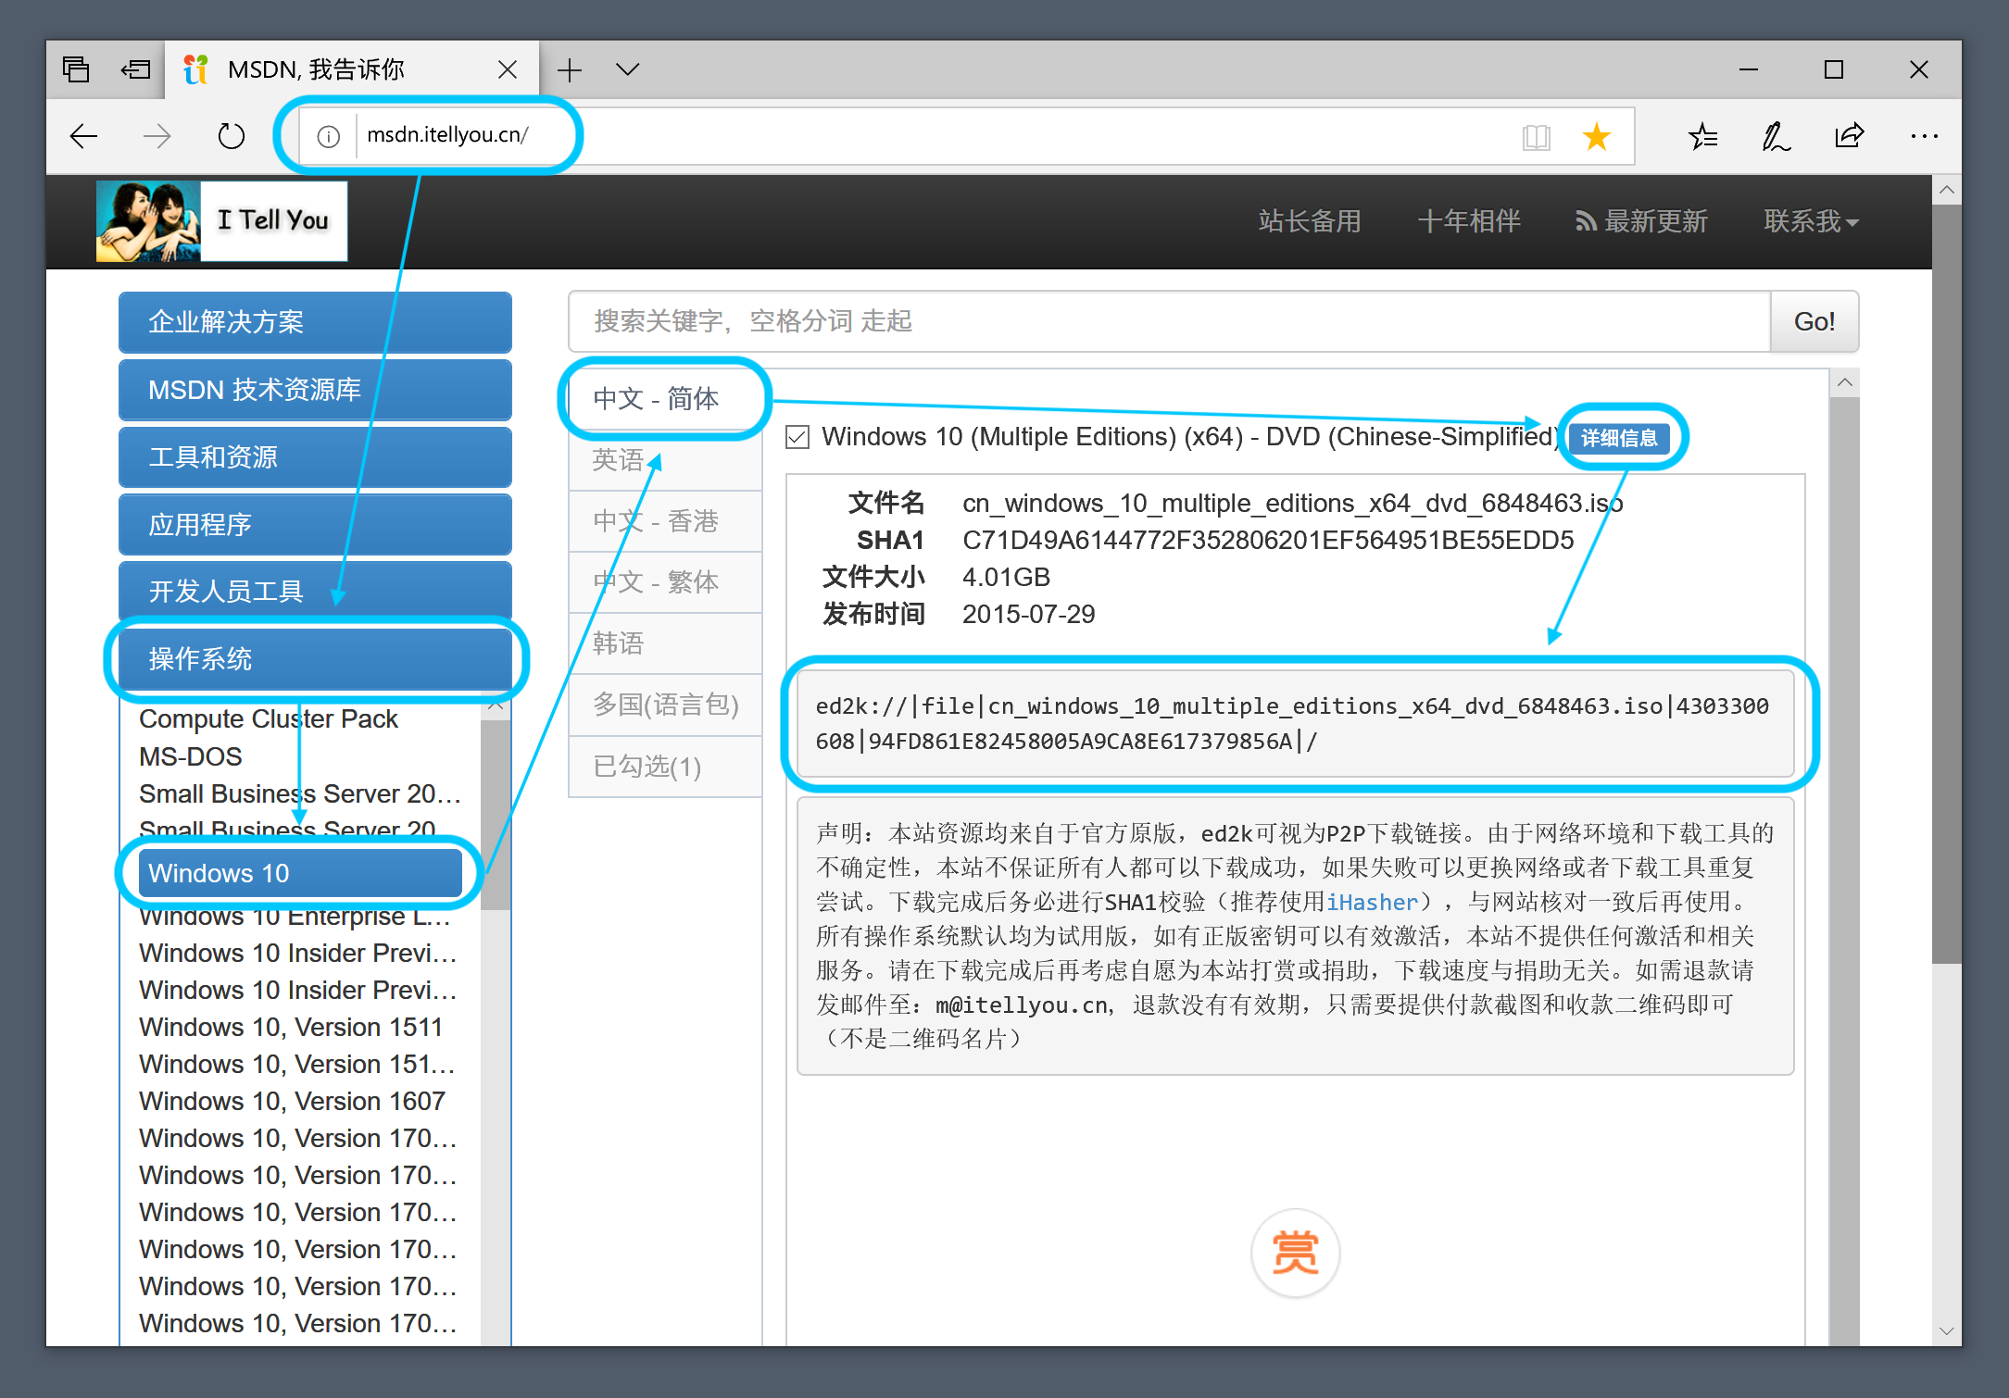Open the 已勾选(1) tab
The height and width of the screenshot is (1398, 2009).
665,767
